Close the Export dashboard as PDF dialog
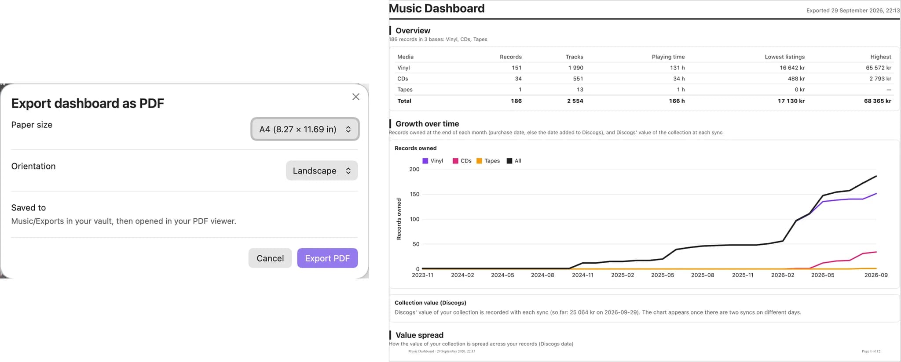The height and width of the screenshot is (362, 901). coord(356,97)
